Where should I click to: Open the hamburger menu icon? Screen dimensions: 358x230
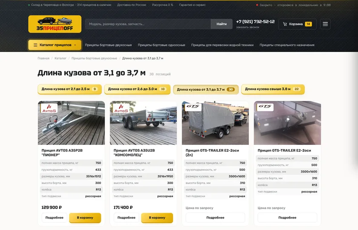point(325,24)
